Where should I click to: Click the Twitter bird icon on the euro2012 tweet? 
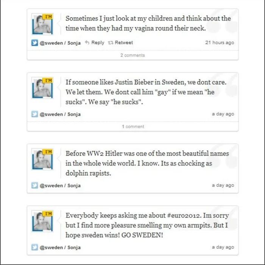point(34,247)
